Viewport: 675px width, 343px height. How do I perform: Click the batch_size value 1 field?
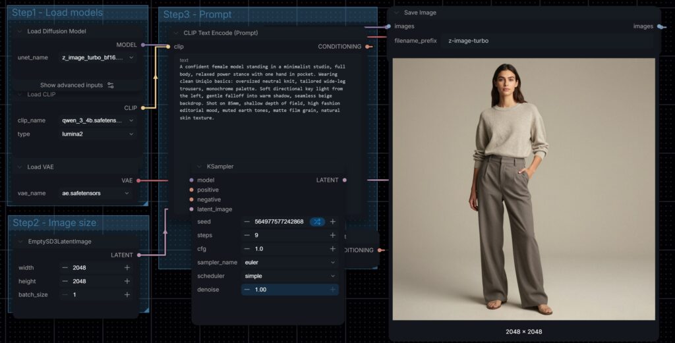(96, 295)
